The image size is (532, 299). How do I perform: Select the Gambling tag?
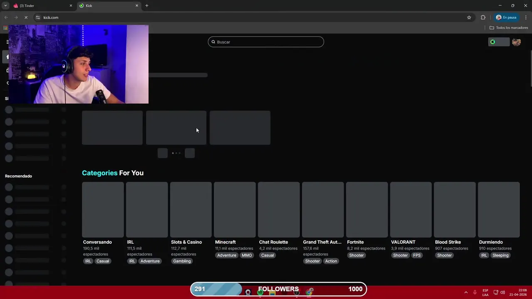(182, 261)
